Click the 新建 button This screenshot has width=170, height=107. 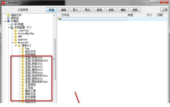52,10
